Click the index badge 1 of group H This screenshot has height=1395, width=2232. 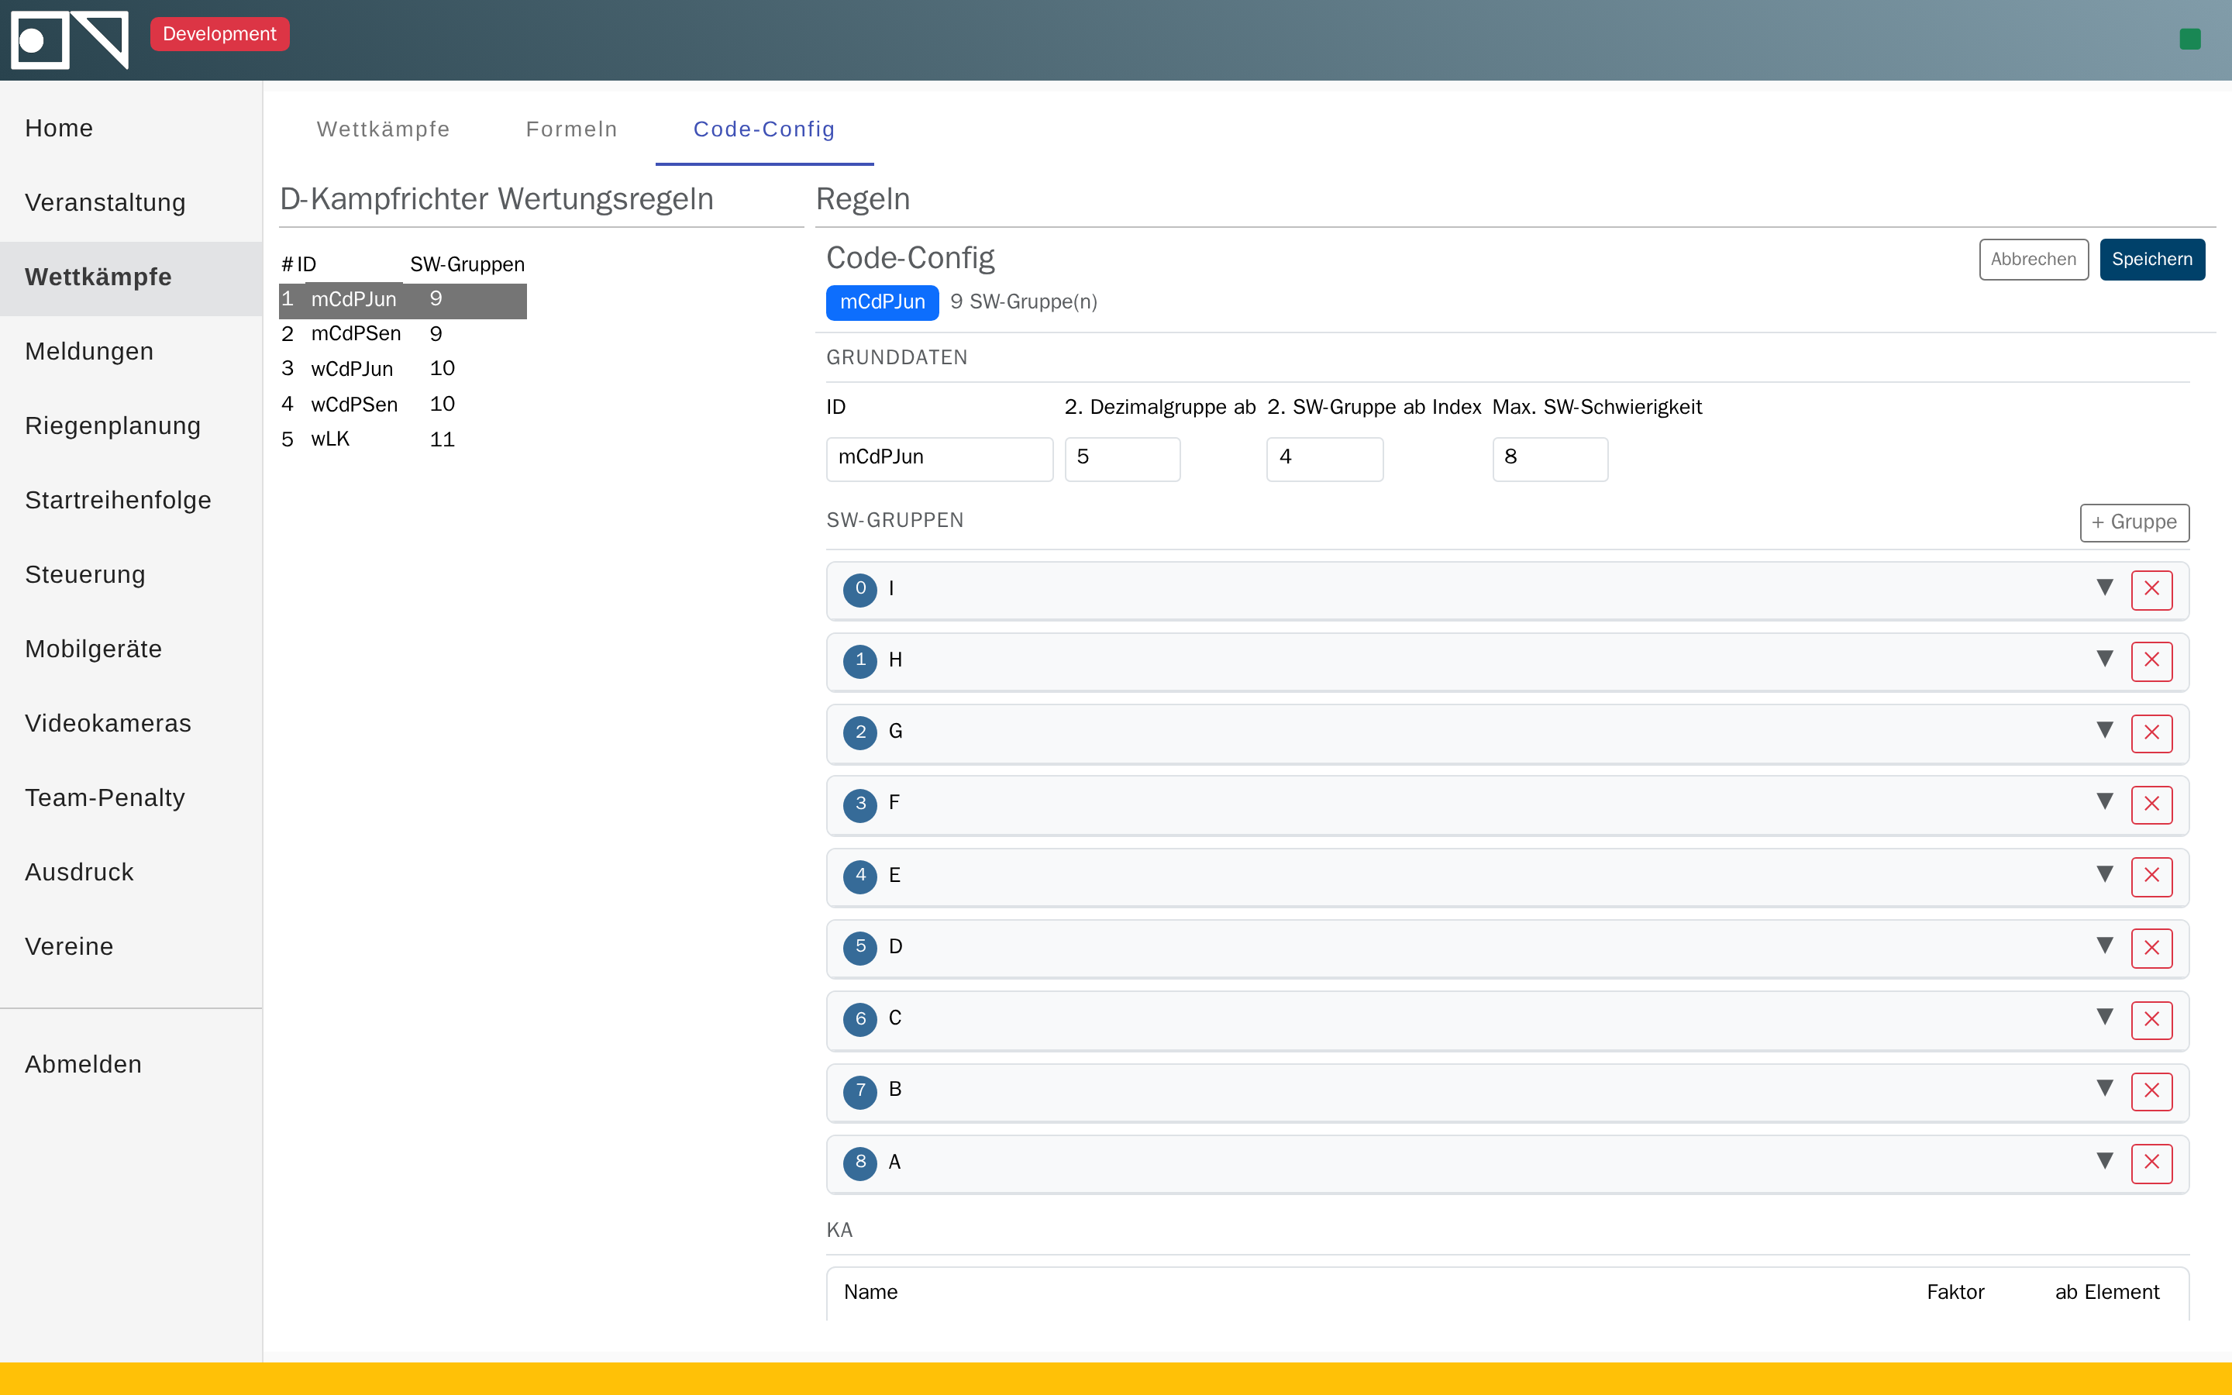(859, 660)
